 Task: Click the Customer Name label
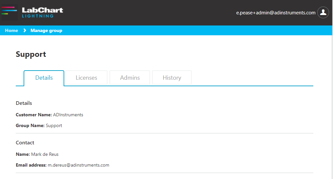coord(34,115)
